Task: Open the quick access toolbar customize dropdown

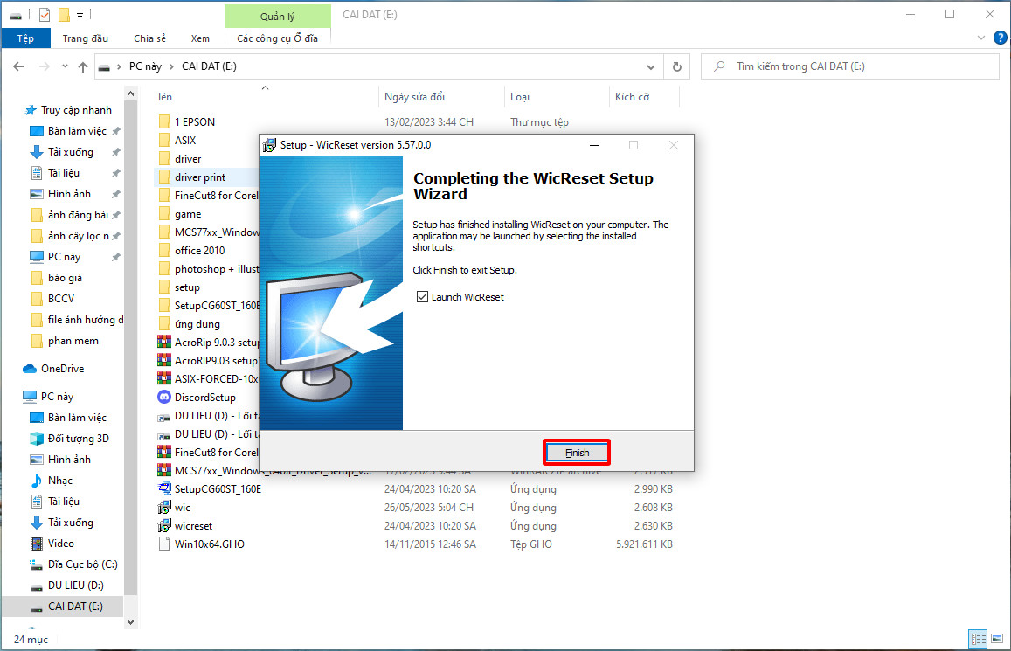Action: [80, 14]
